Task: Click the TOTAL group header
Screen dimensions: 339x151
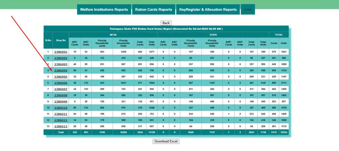Action: coord(279,35)
